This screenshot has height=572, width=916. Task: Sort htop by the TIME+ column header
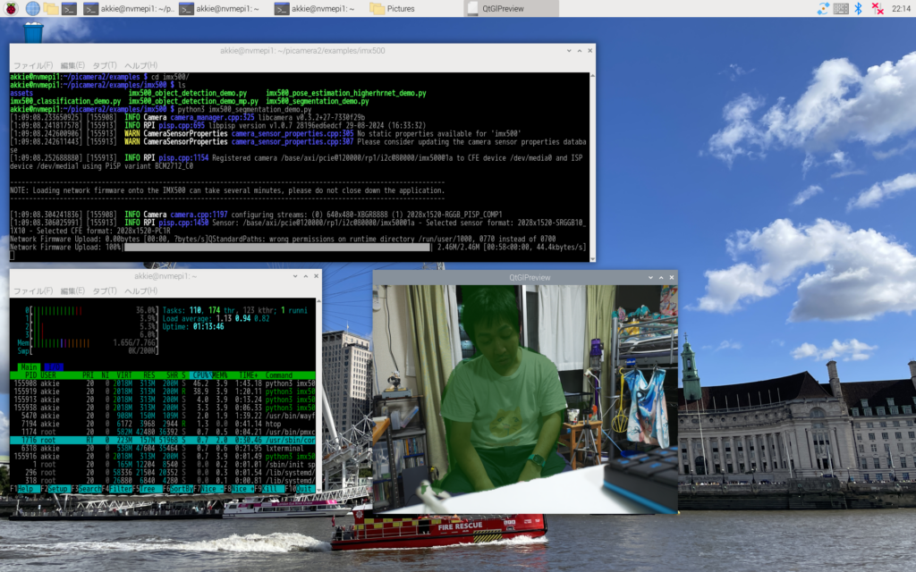[249, 375]
